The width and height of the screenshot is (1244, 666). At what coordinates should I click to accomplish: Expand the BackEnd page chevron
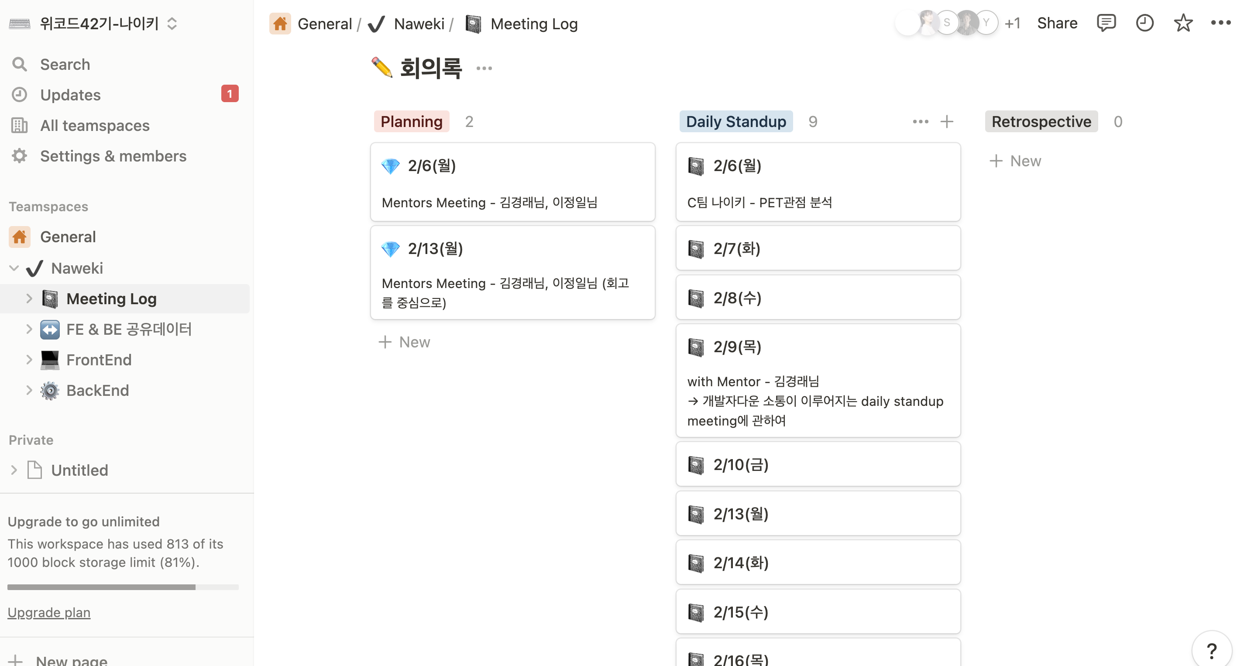[x=29, y=390]
